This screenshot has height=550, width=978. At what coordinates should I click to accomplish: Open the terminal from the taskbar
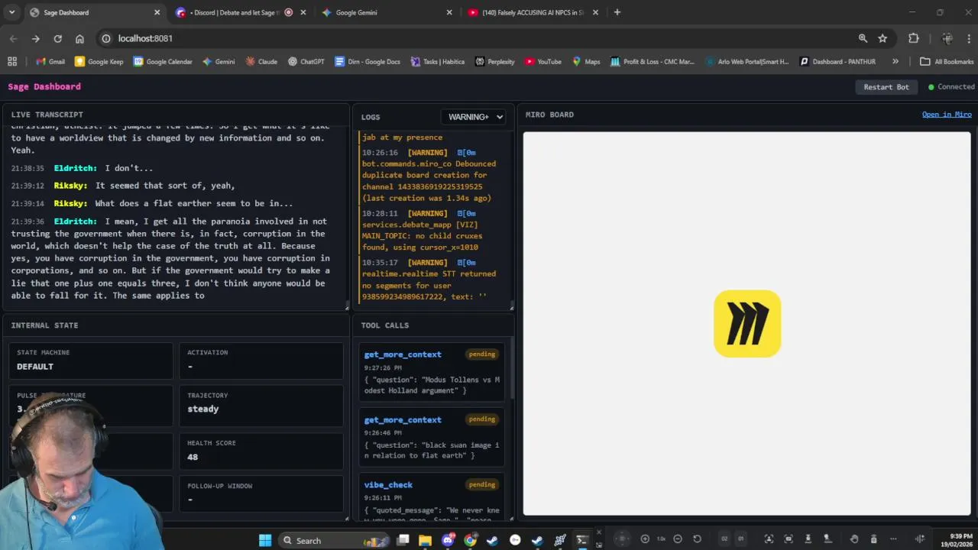pos(582,540)
